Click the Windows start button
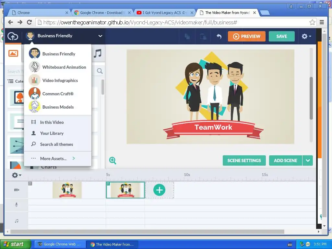 tap(15, 244)
